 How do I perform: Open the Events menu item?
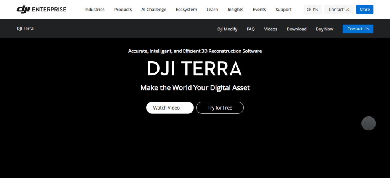259,10
